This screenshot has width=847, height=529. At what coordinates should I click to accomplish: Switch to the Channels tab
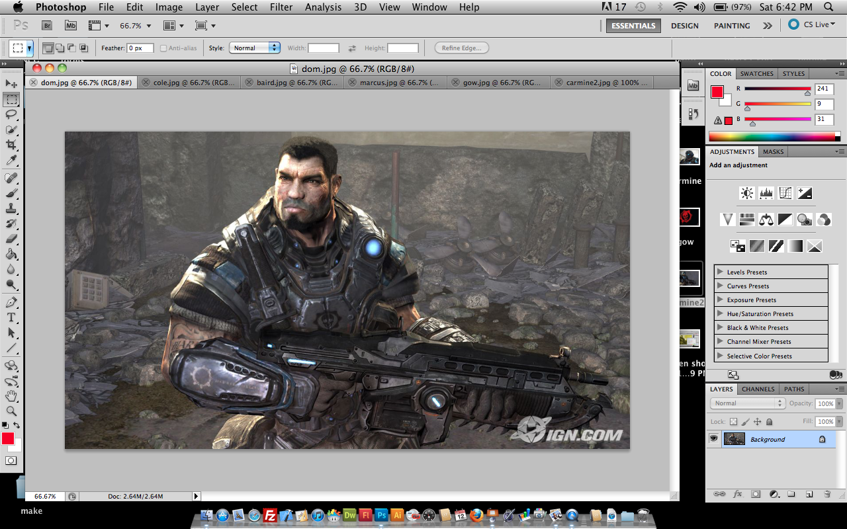pyautogui.click(x=758, y=389)
